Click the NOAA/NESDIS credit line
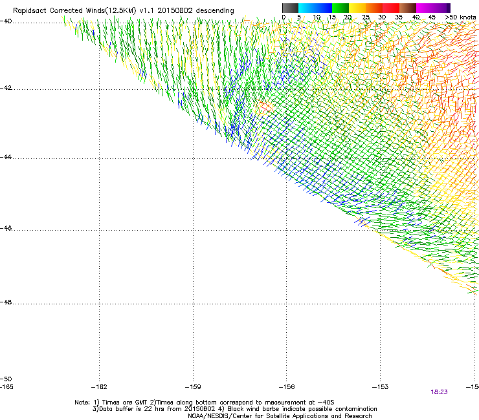The image size is (479, 420). (x=280, y=416)
